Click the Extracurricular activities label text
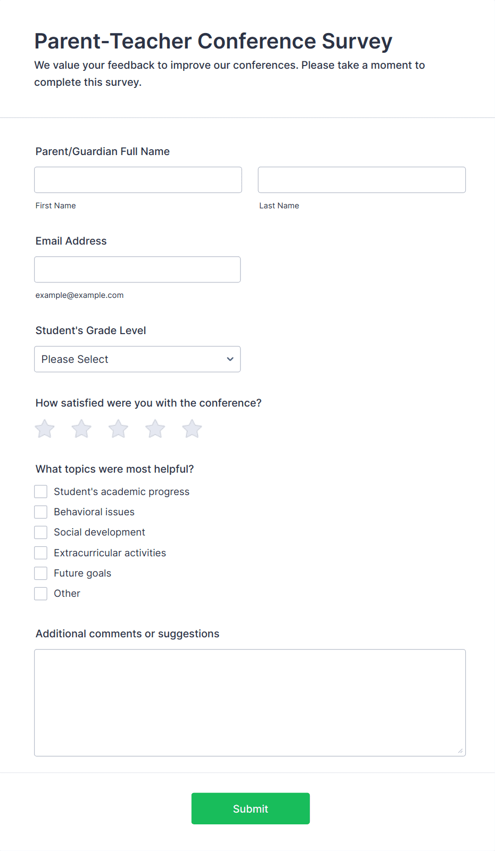The height and width of the screenshot is (851, 495). [x=110, y=553]
